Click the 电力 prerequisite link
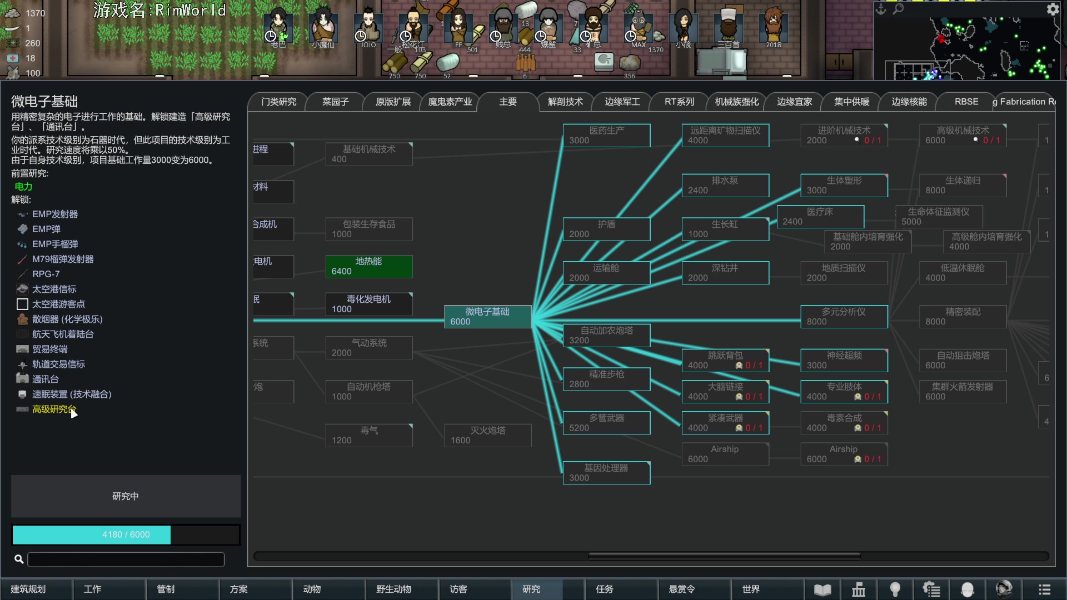The image size is (1067, 600). tap(23, 187)
